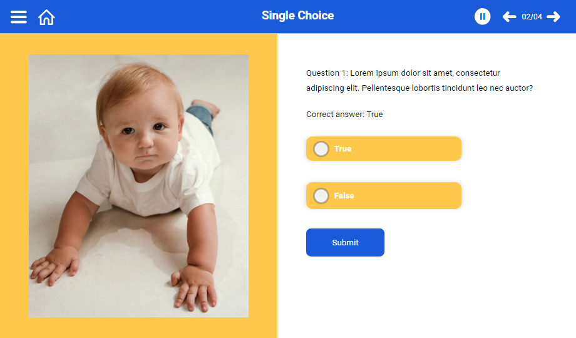Go back to the previous slide
Screen dimensions: 576x338
coord(509,17)
